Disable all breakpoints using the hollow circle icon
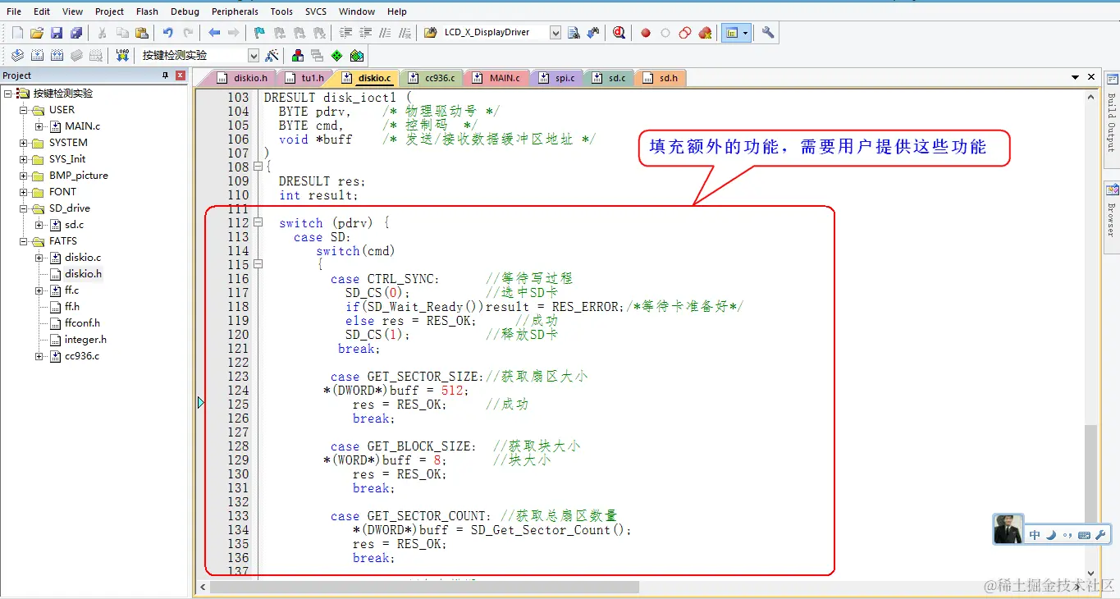 665,33
